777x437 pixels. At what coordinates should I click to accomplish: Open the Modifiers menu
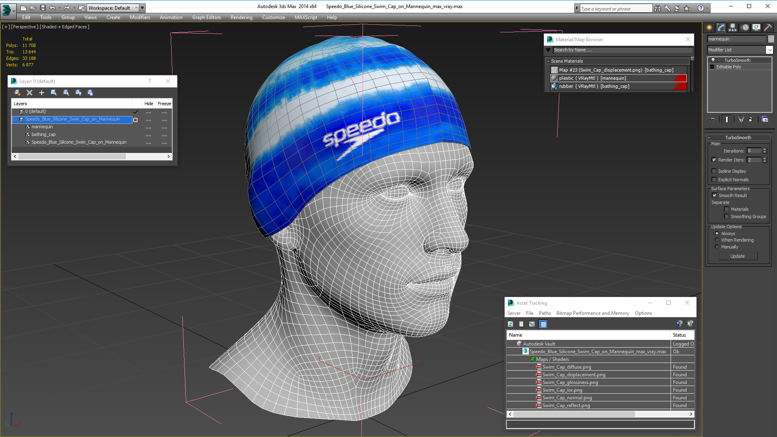140,17
